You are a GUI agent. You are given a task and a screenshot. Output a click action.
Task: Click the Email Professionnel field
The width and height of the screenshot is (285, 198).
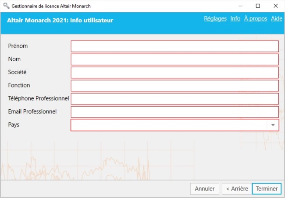point(175,112)
